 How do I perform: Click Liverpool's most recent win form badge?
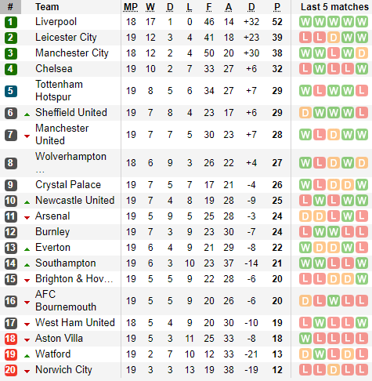point(362,22)
